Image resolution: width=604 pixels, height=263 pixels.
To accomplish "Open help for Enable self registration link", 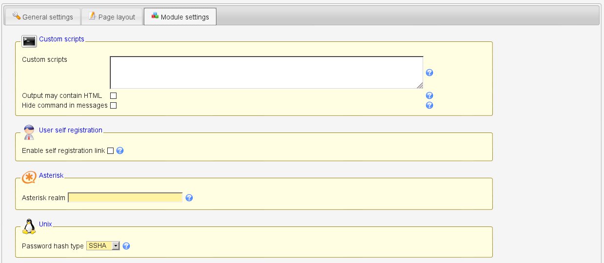I will coord(120,150).
